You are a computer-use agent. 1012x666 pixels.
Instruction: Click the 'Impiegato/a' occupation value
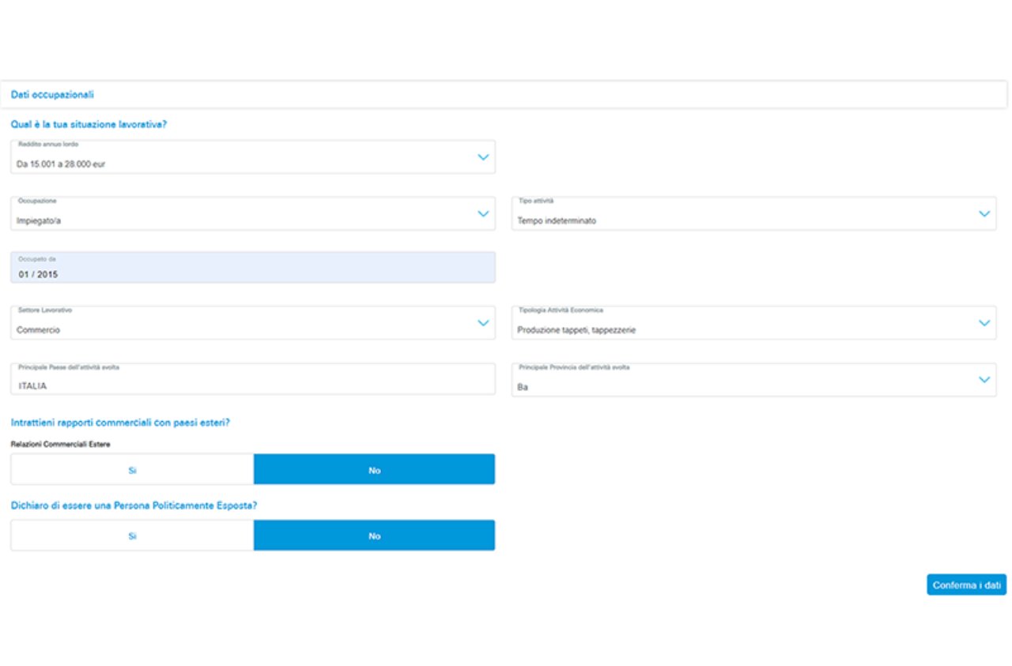39,221
